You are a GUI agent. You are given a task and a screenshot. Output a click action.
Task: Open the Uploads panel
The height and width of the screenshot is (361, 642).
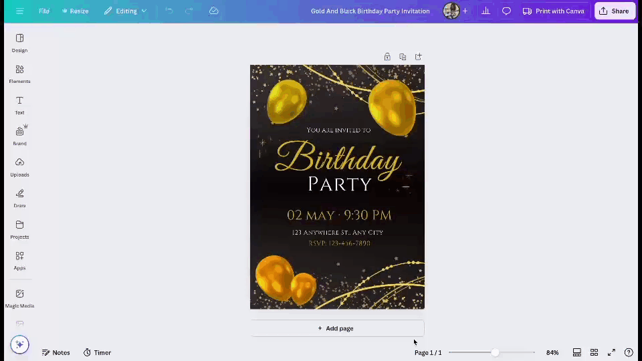tap(19, 166)
